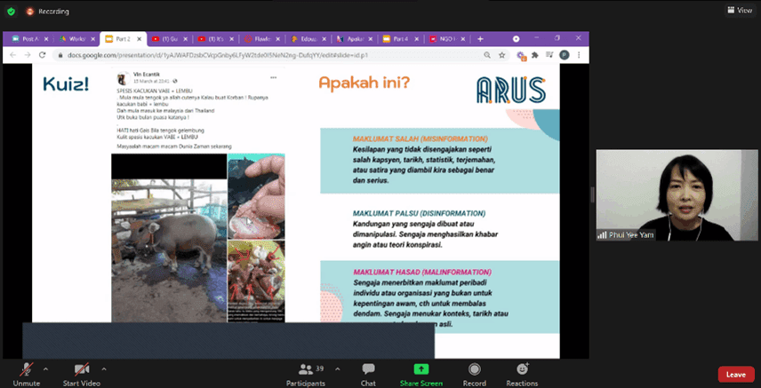Close the 'Part 2' tab

tap(140, 39)
